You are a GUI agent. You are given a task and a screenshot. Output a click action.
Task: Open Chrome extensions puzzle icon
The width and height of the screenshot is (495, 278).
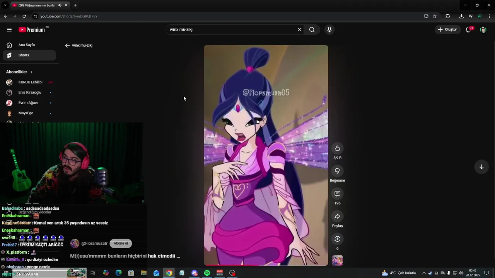[x=448, y=16]
